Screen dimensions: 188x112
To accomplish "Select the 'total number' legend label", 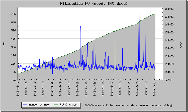I will point(69,105).
